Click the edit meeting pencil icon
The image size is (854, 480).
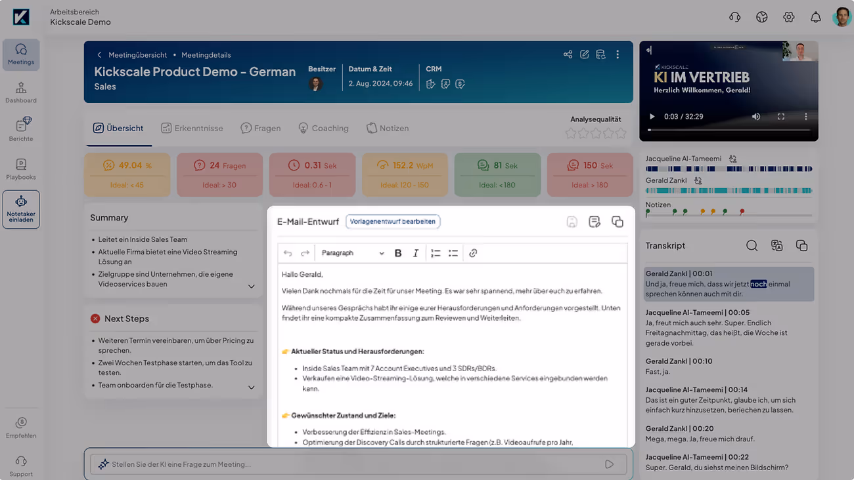tap(584, 54)
